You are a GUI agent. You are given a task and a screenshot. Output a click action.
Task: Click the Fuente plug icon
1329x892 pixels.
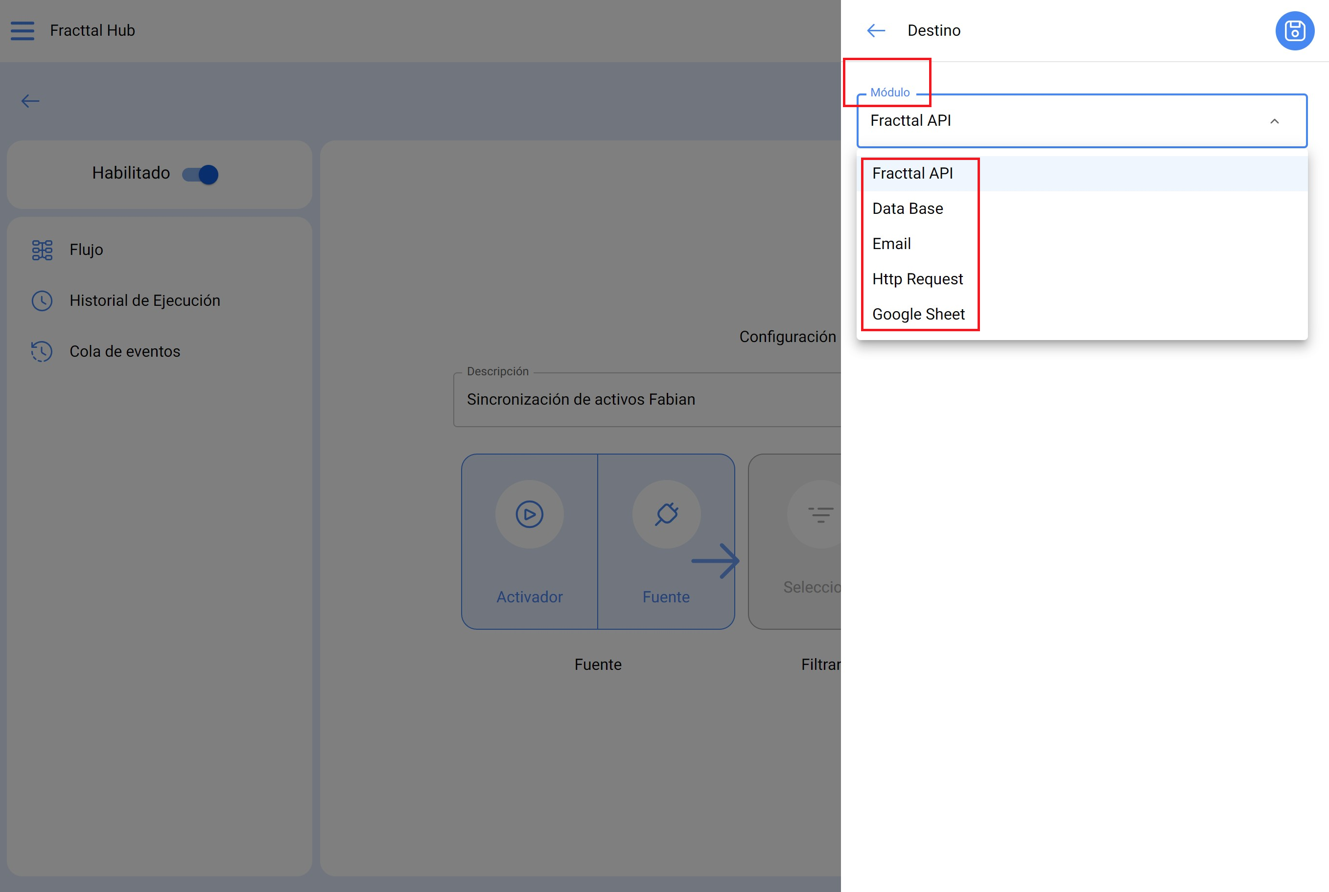tap(667, 514)
